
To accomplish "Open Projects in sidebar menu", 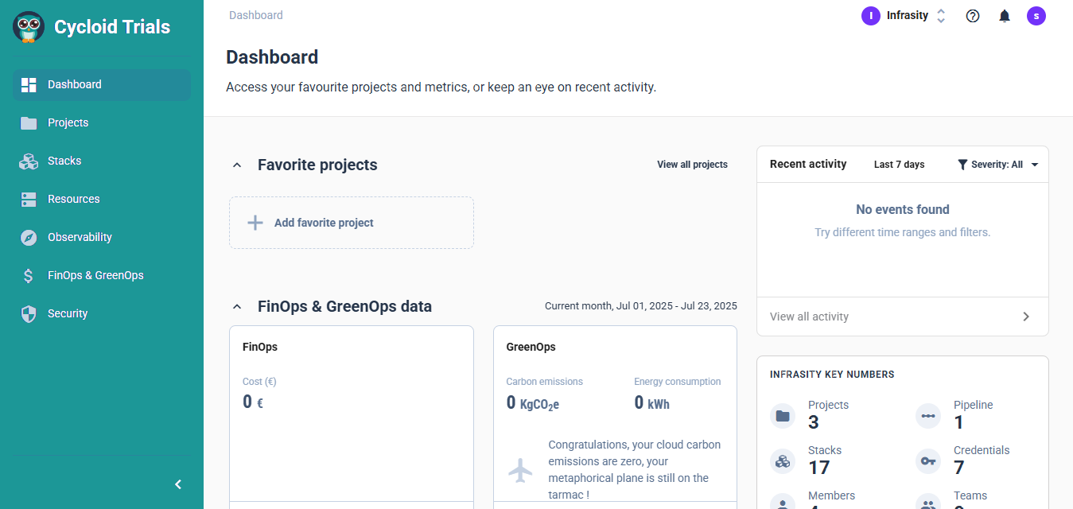I will tap(102, 122).
